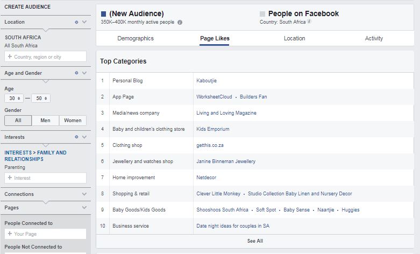The image size is (420, 254).
Task: Switch to the Location tab
Action: point(294,38)
